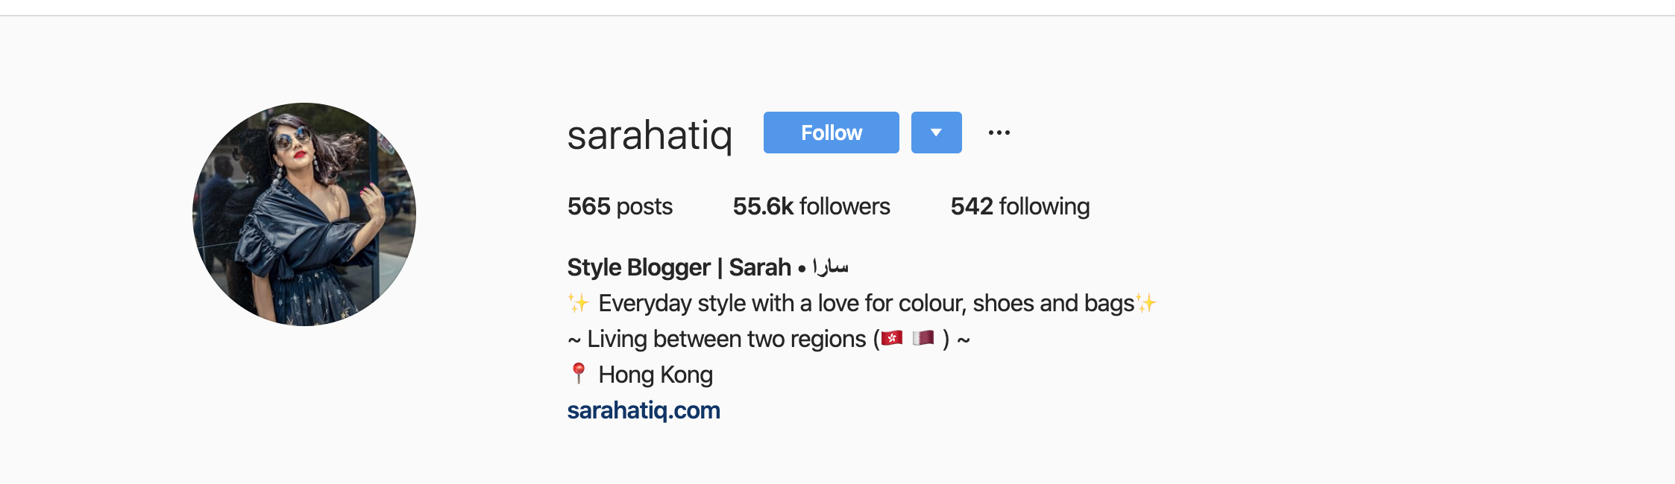This screenshot has width=1675, height=484.
Task: Select the "Style Blogger | Sarah" bio title
Action: coord(679,267)
